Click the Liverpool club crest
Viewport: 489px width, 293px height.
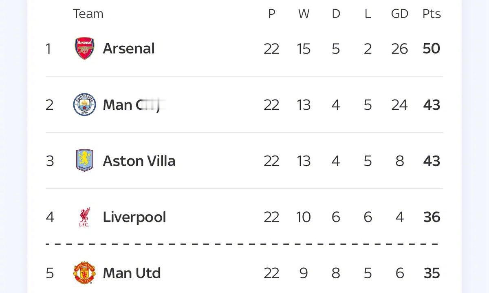(x=85, y=217)
